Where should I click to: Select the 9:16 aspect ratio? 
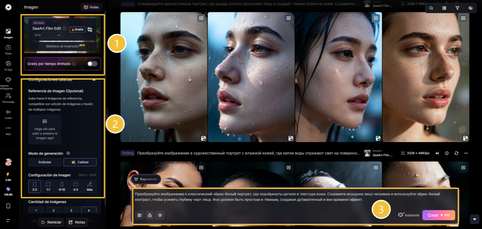pos(62,186)
